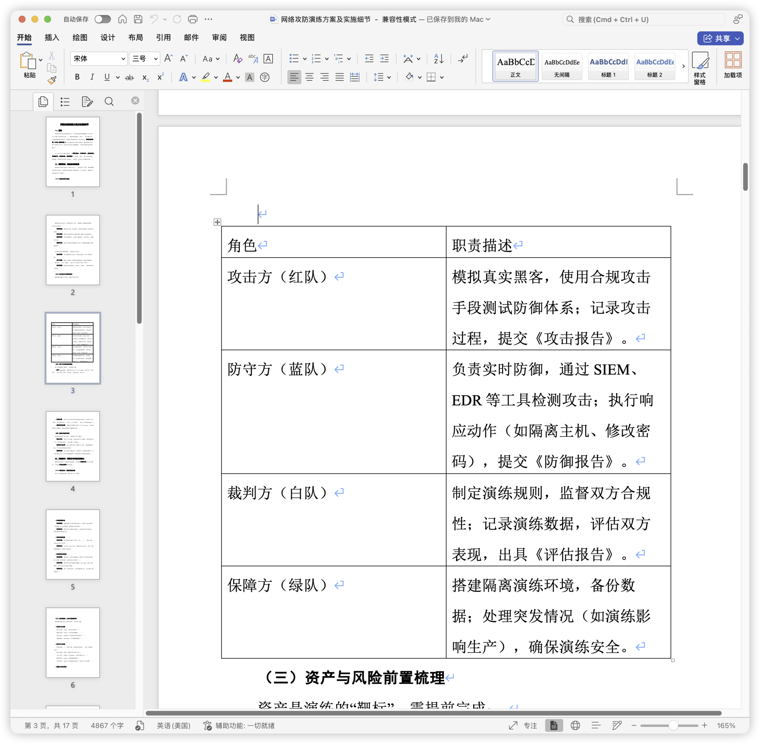Toggle the AutoSave switch
The width and height of the screenshot is (760, 744).
[x=103, y=19]
